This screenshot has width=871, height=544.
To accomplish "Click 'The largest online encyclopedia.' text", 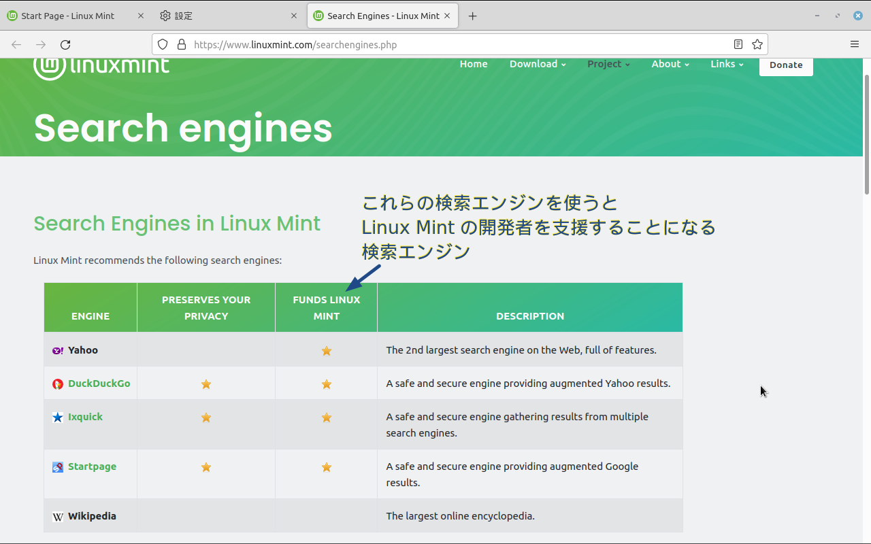I will pyautogui.click(x=461, y=516).
